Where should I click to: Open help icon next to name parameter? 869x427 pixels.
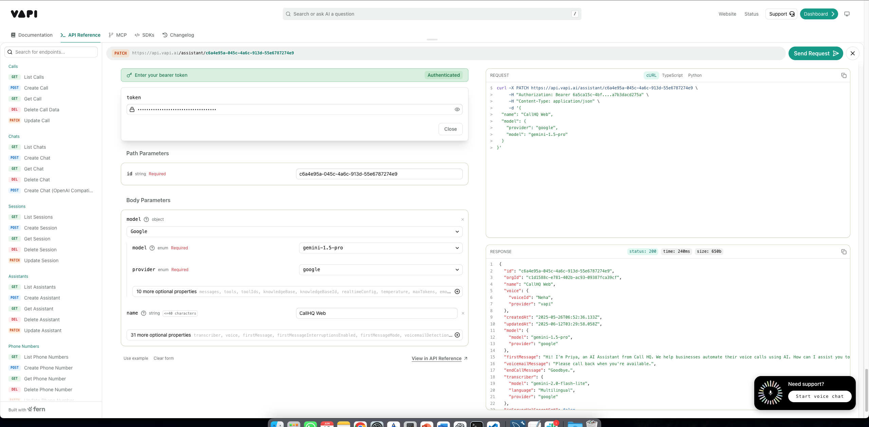(144, 313)
